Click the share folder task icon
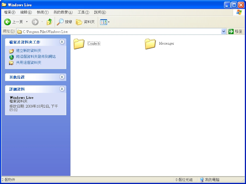The image size is (246, 184). click(11, 63)
